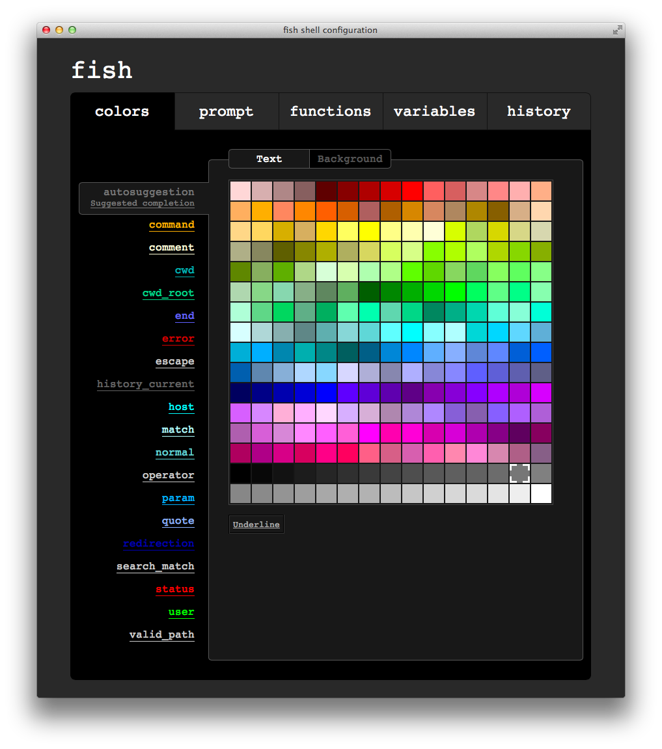Pick the pure red swatch in top row

(413, 191)
